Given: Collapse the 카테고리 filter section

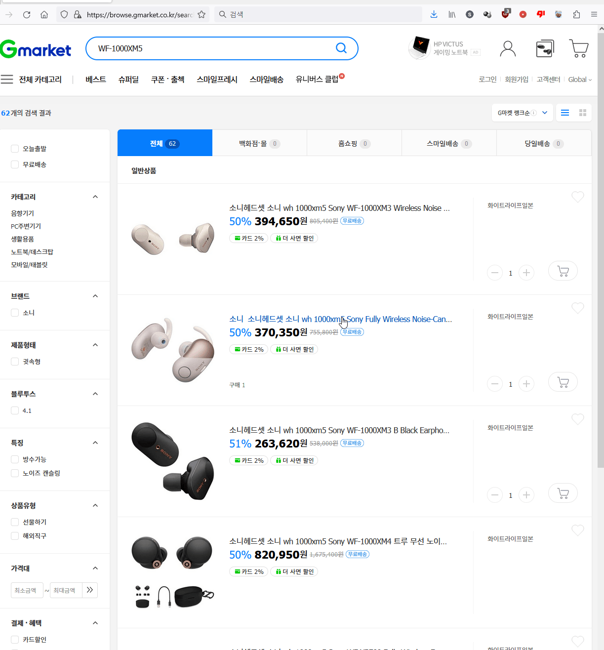Looking at the screenshot, I should 95,197.
